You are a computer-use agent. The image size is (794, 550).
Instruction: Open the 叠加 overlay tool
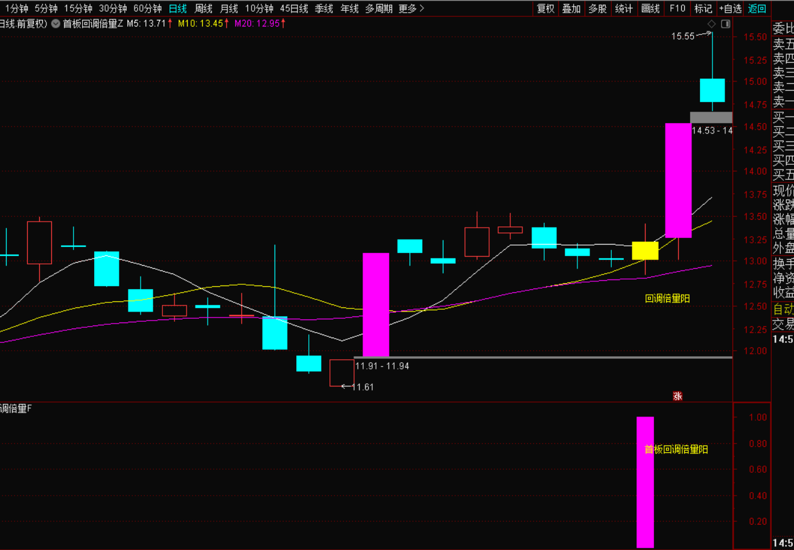click(571, 8)
